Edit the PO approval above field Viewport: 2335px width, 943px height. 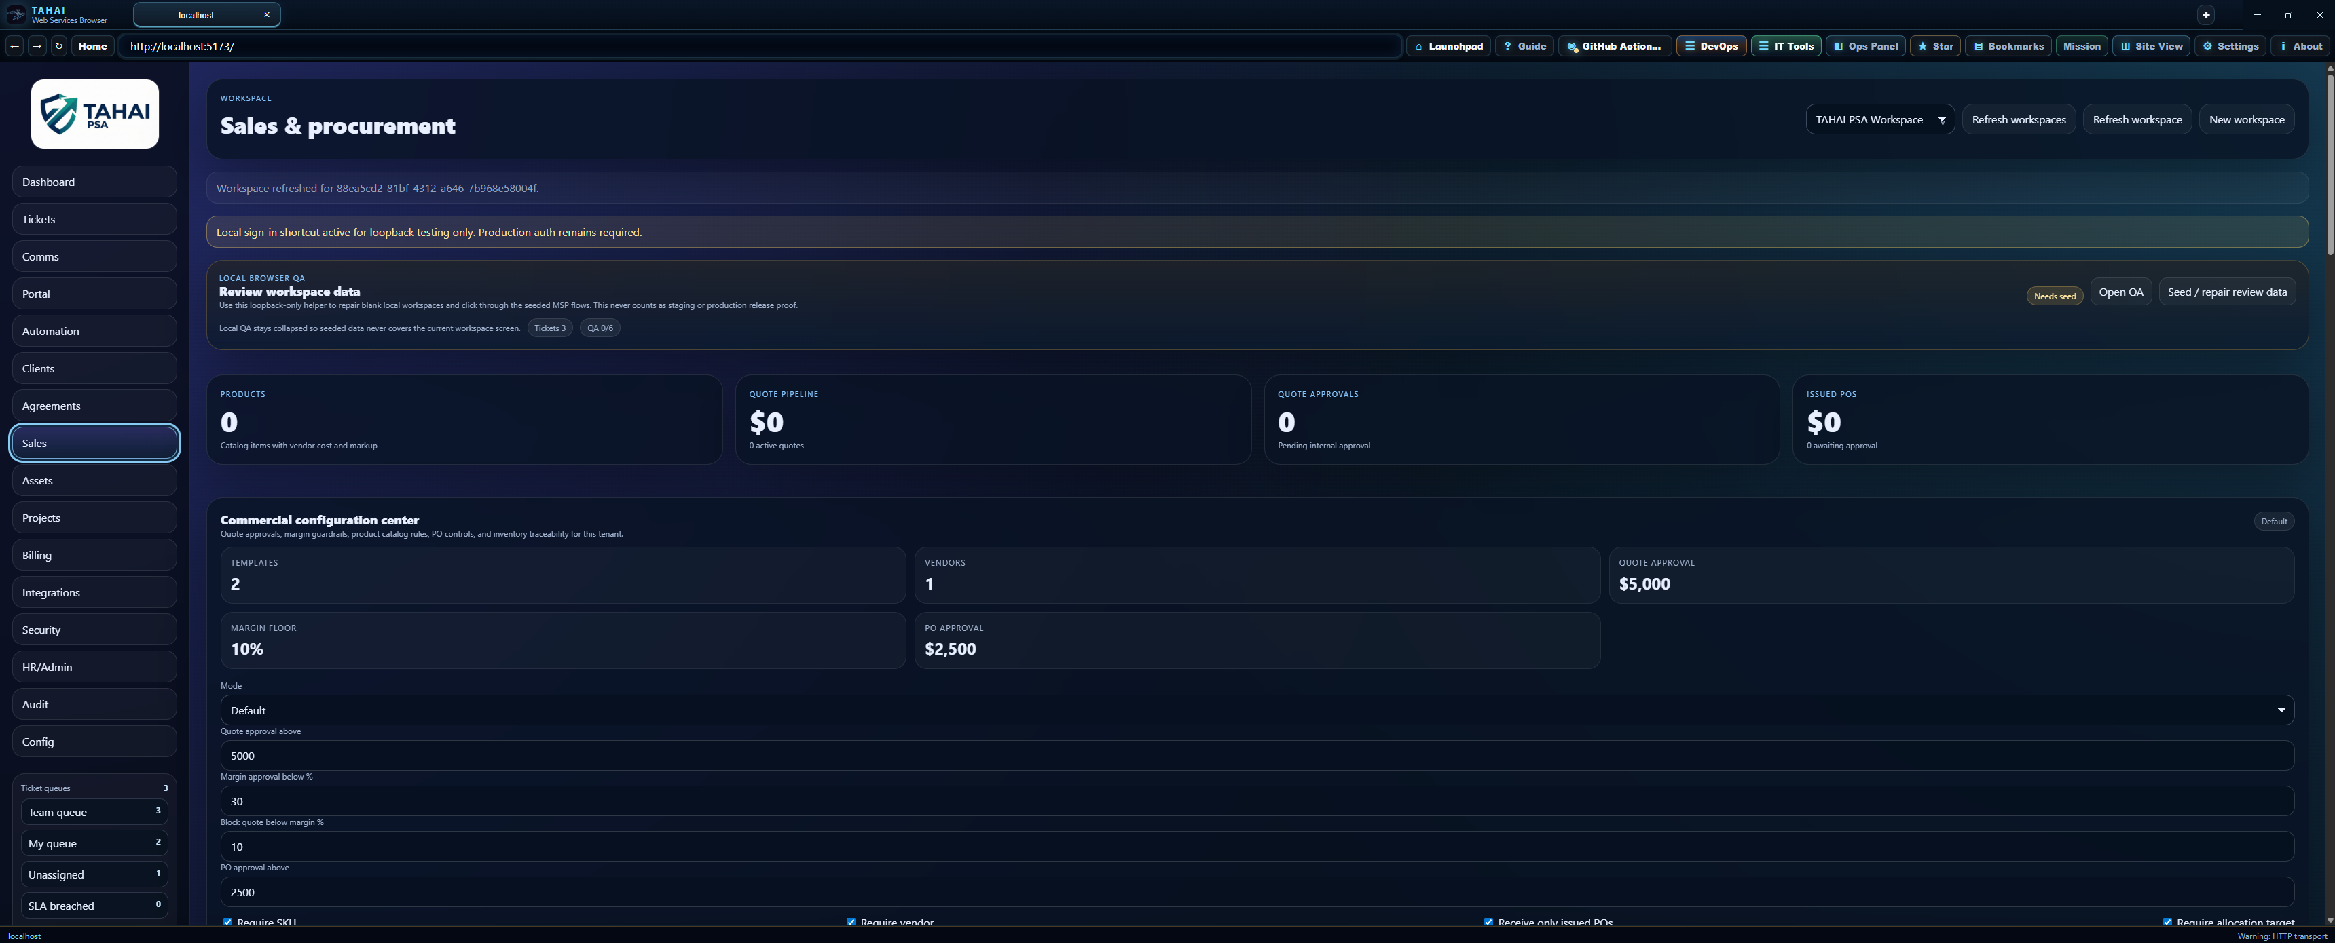1257,891
